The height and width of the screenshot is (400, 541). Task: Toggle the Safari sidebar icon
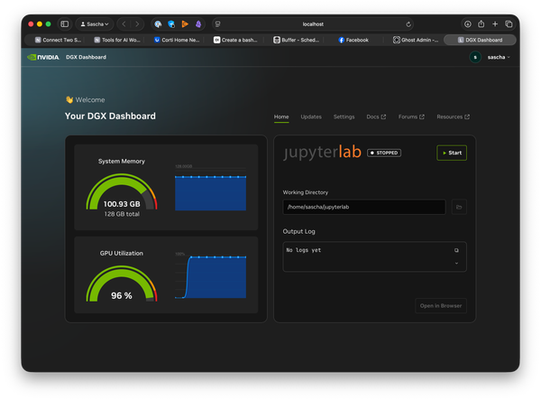(x=65, y=24)
